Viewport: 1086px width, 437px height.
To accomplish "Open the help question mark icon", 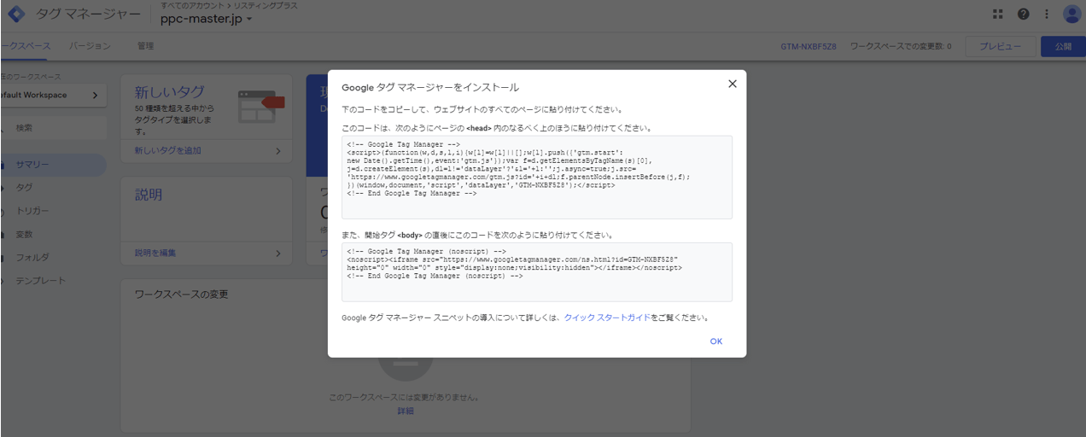I will pos(1023,14).
